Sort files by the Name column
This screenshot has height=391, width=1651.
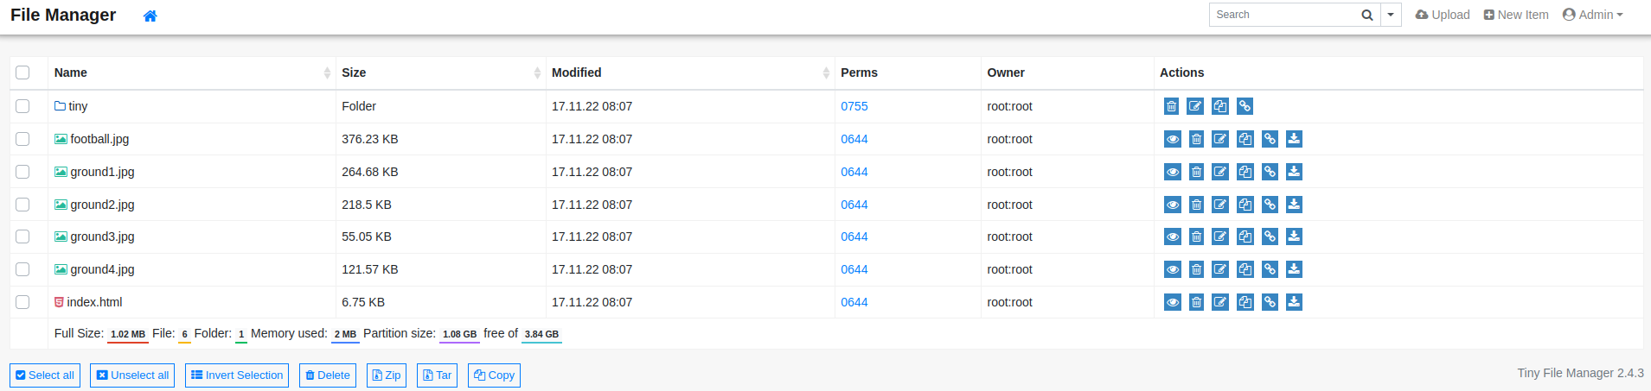(71, 73)
